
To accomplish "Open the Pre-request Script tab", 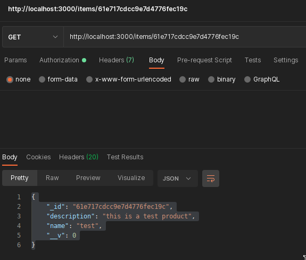I will (204, 60).
